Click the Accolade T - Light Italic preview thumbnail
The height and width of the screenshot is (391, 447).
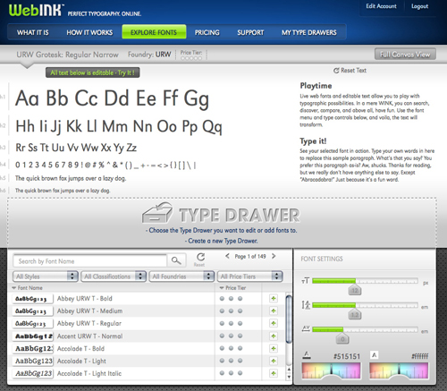coord(32,373)
